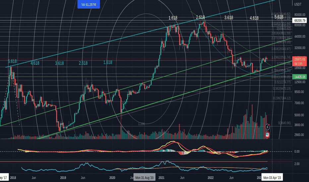309x182 pixels.
Task: Click the 0.382(9473.19) Fib level label
Action: pyautogui.click(x=282, y=89)
